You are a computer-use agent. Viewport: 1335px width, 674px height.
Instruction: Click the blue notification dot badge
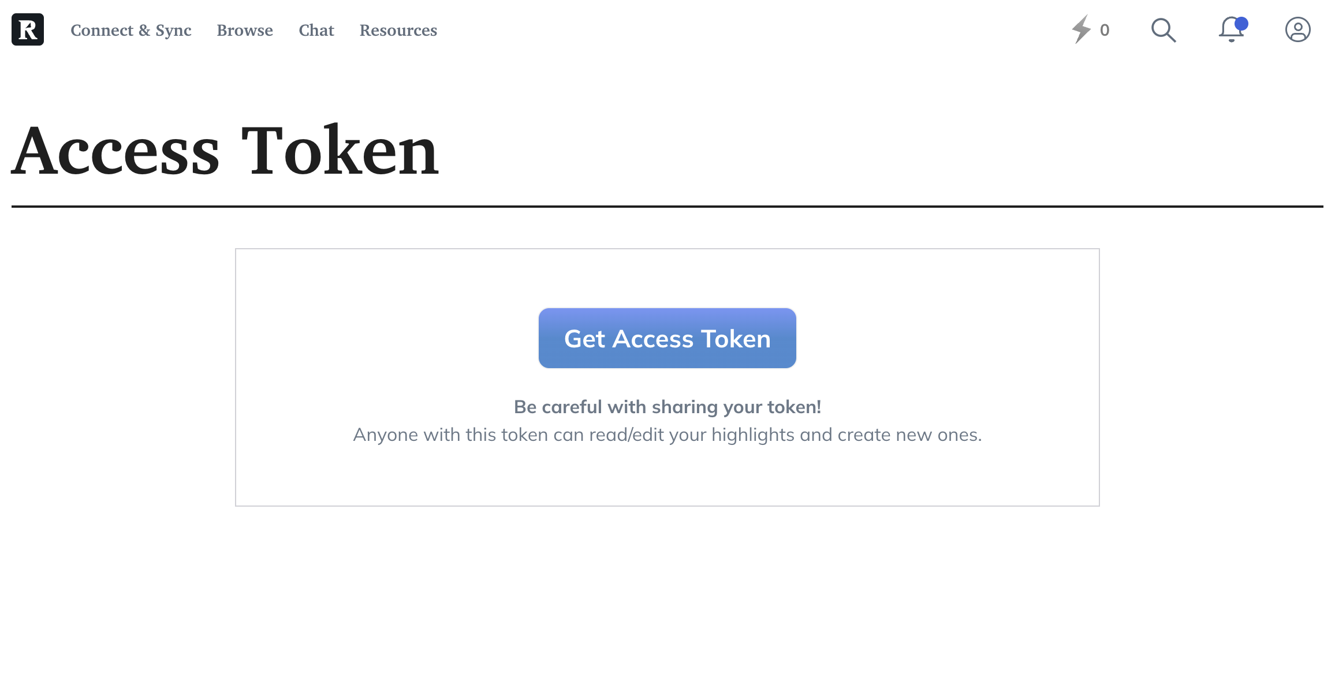pyautogui.click(x=1241, y=24)
